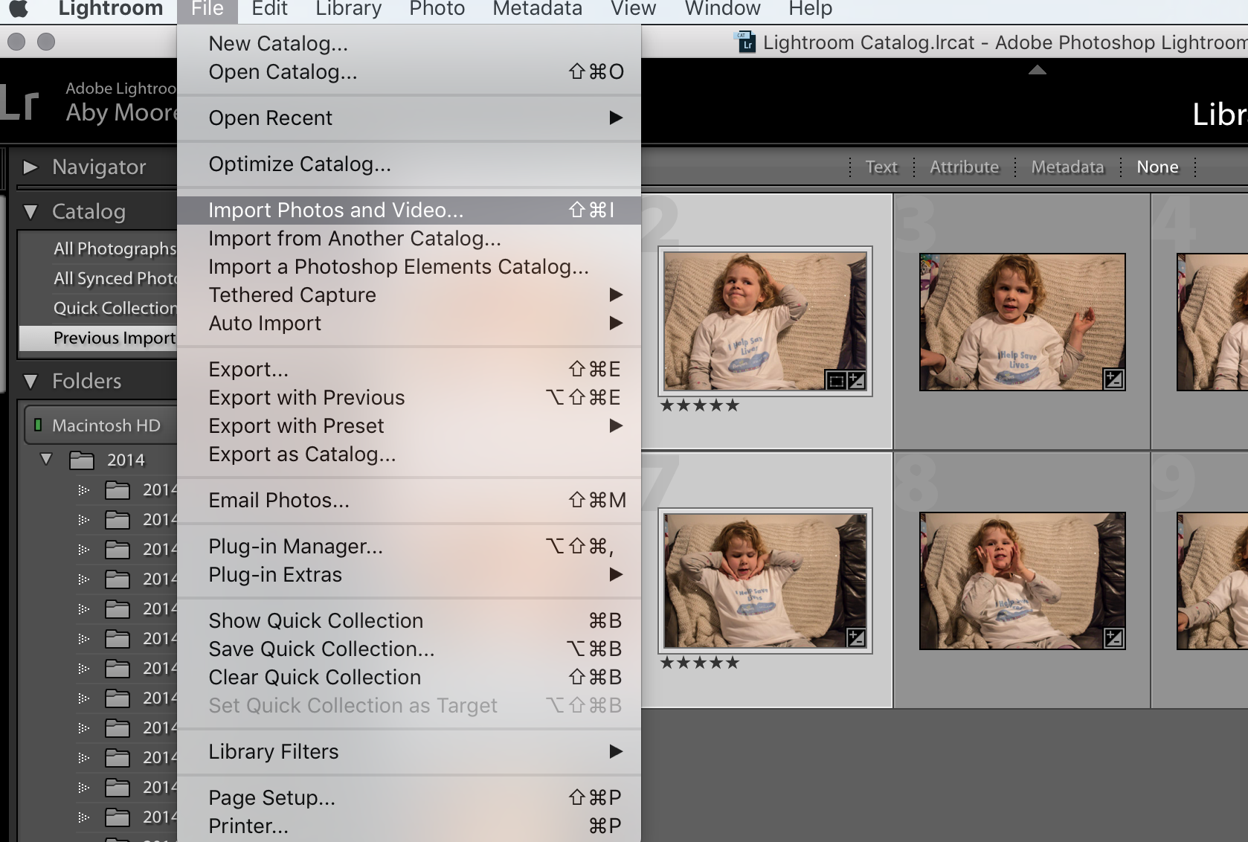The image size is (1248, 842).
Task: Set the library filter bar to None
Action: click(1157, 167)
